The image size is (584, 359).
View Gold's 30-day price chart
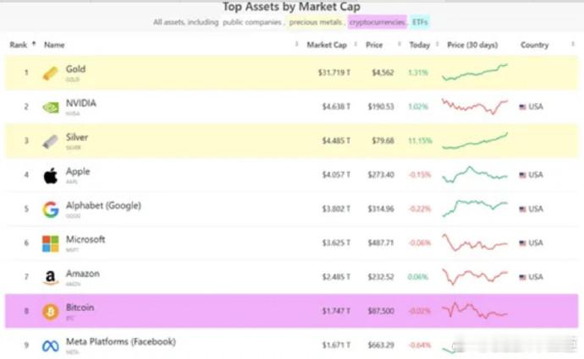click(x=475, y=73)
